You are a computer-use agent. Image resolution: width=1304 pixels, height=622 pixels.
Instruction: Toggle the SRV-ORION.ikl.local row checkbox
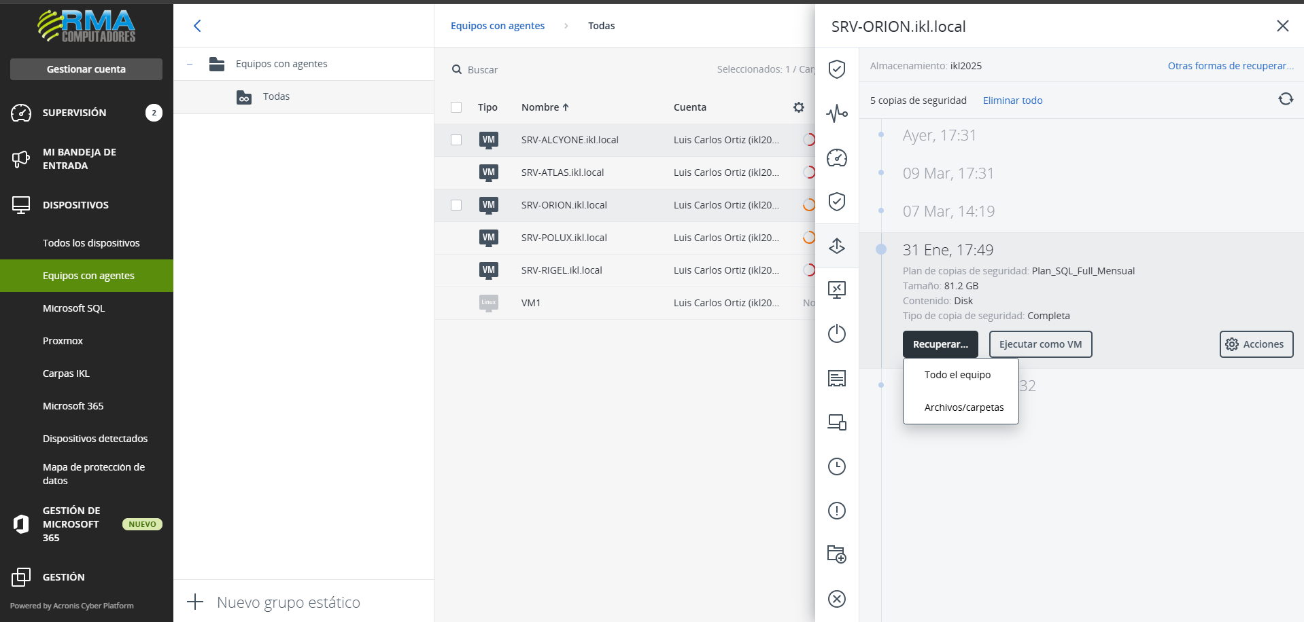click(456, 205)
